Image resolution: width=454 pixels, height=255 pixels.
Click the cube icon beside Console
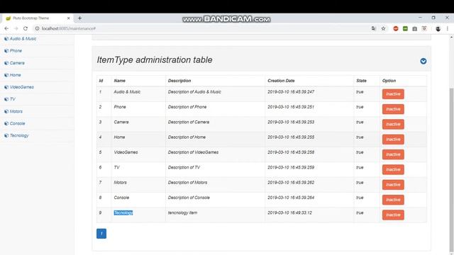point(6,123)
